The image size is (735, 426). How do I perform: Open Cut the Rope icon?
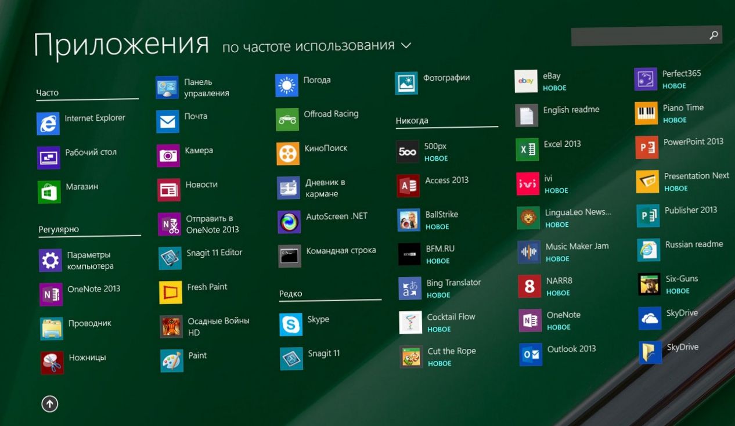pos(411,357)
